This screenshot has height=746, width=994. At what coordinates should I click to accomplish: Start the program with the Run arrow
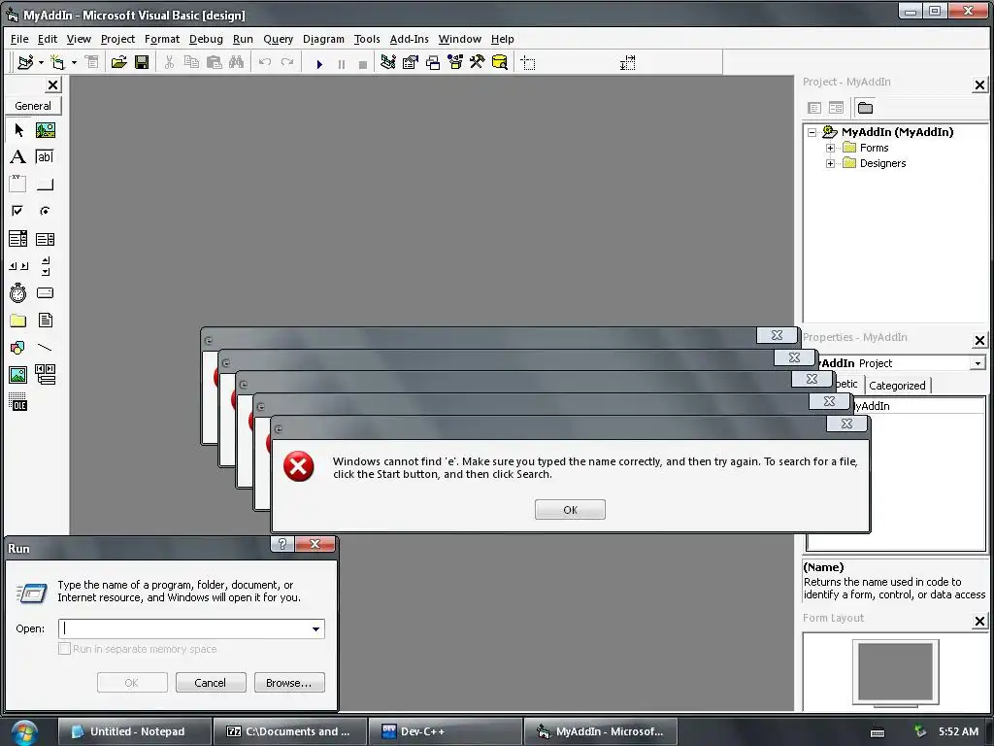319,63
